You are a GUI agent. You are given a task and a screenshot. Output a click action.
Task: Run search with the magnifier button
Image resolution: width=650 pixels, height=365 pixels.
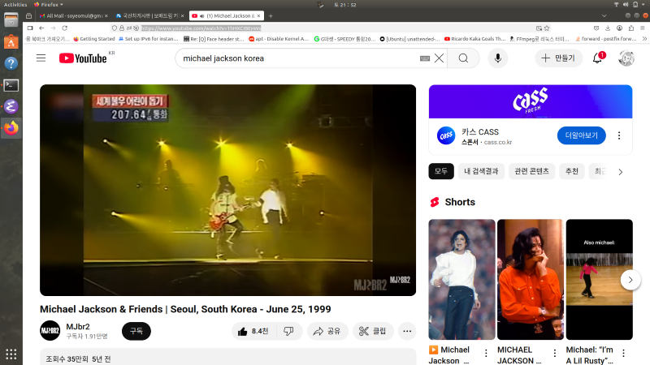click(463, 58)
